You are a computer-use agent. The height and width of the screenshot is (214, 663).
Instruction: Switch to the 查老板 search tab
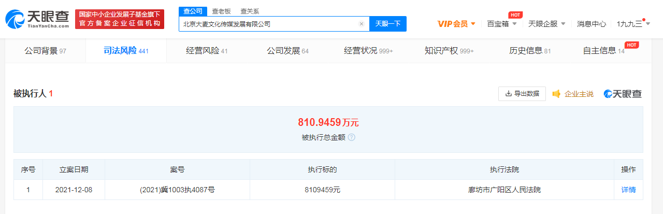coord(221,11)
